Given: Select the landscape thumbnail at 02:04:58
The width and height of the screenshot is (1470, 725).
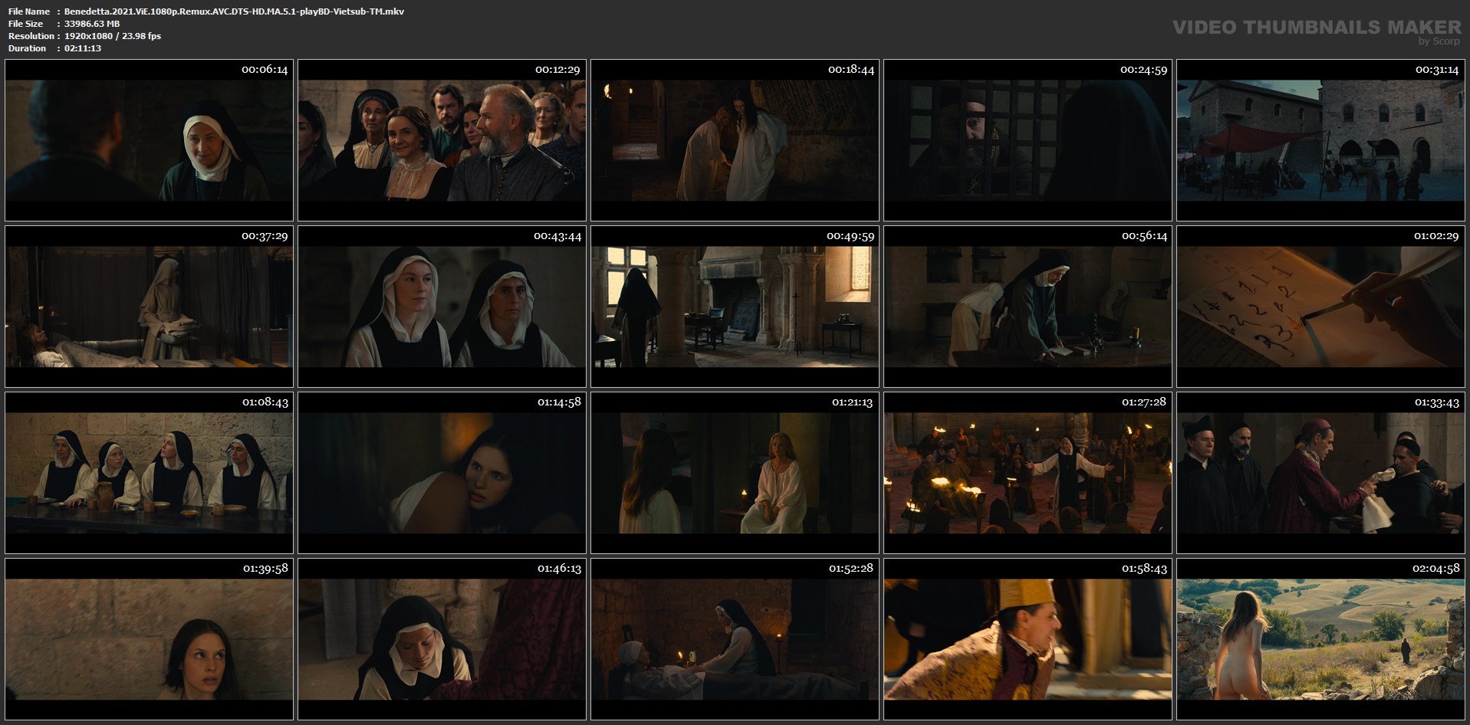Looking at the screenshot, I should click(x=1320, y=639).
